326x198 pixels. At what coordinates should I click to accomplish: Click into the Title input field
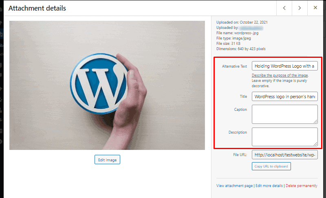[x=284, y=97]
